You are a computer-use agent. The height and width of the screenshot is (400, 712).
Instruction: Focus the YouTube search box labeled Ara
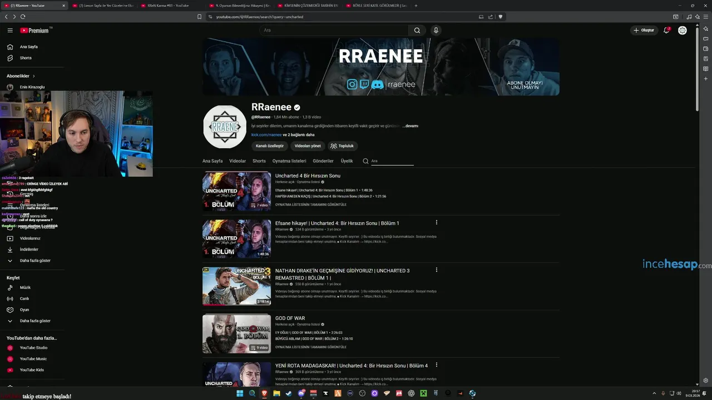[x=334, y=31]
